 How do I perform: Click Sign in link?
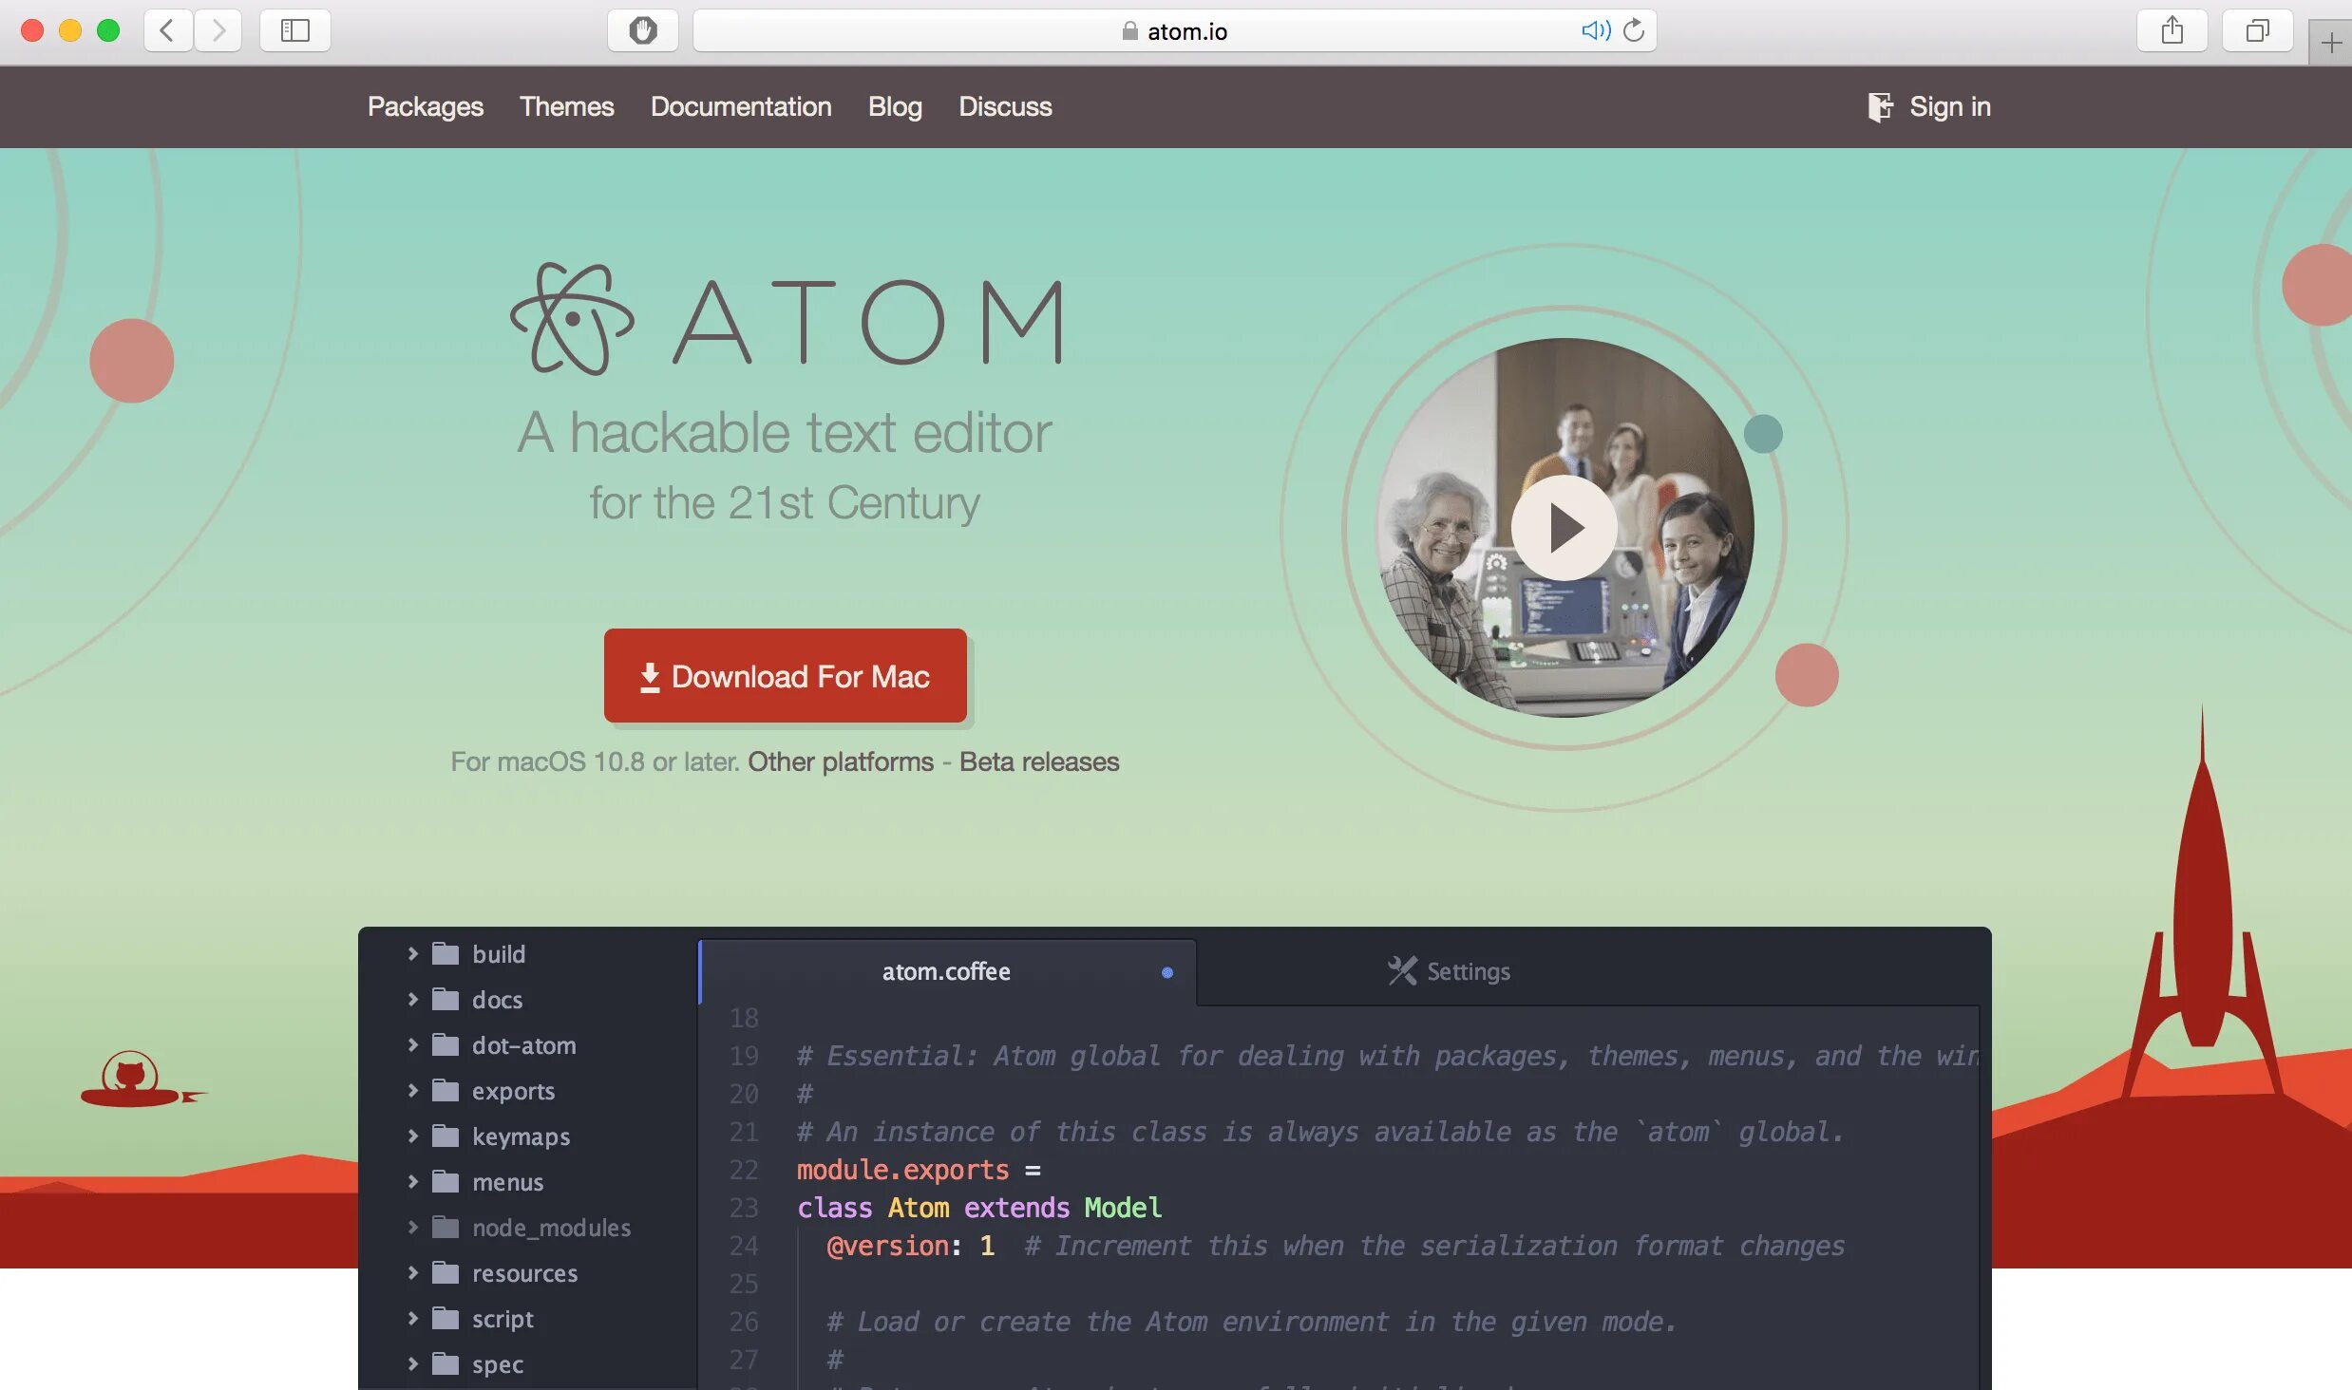click(x=1950, y=106)
